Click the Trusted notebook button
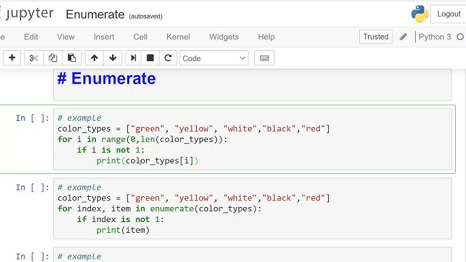 (376, 37)
